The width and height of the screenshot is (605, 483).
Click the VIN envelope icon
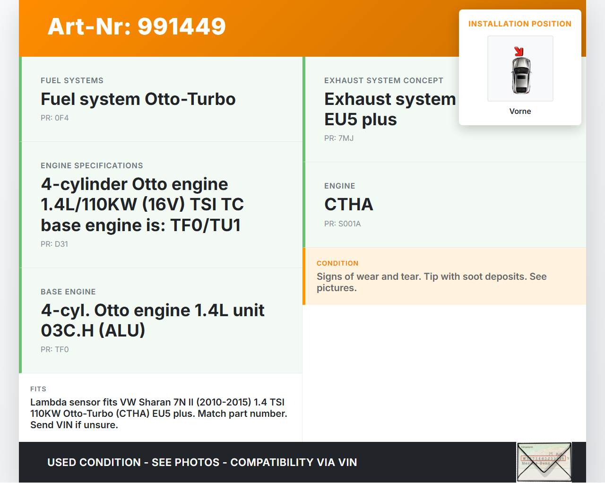pos(544,462)
